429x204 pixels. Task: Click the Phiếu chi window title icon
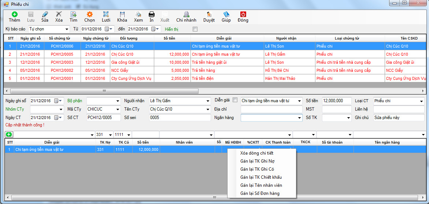(6, 4)
